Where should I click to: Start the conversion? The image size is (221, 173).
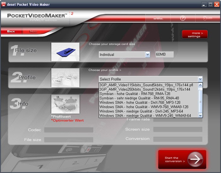pos(182,159)
